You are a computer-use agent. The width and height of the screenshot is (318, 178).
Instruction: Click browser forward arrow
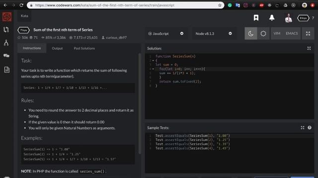pos(13,5)
